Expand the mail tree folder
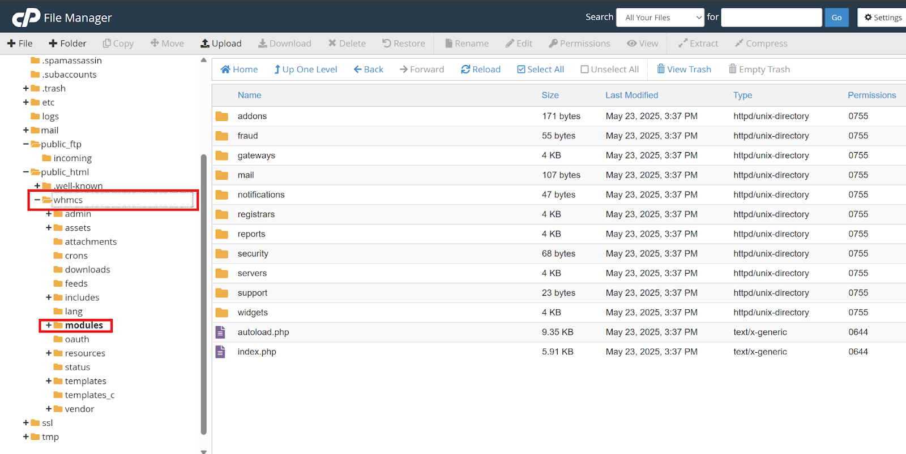The width and height of the screenshot is (906, 454). [26, 130]
